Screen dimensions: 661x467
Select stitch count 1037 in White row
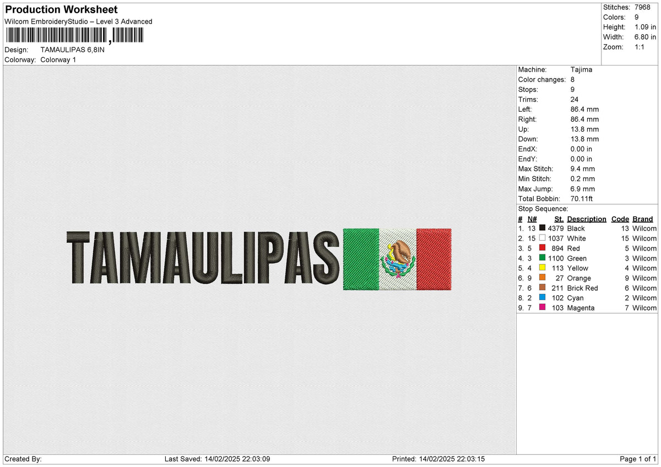pos(555,238)
